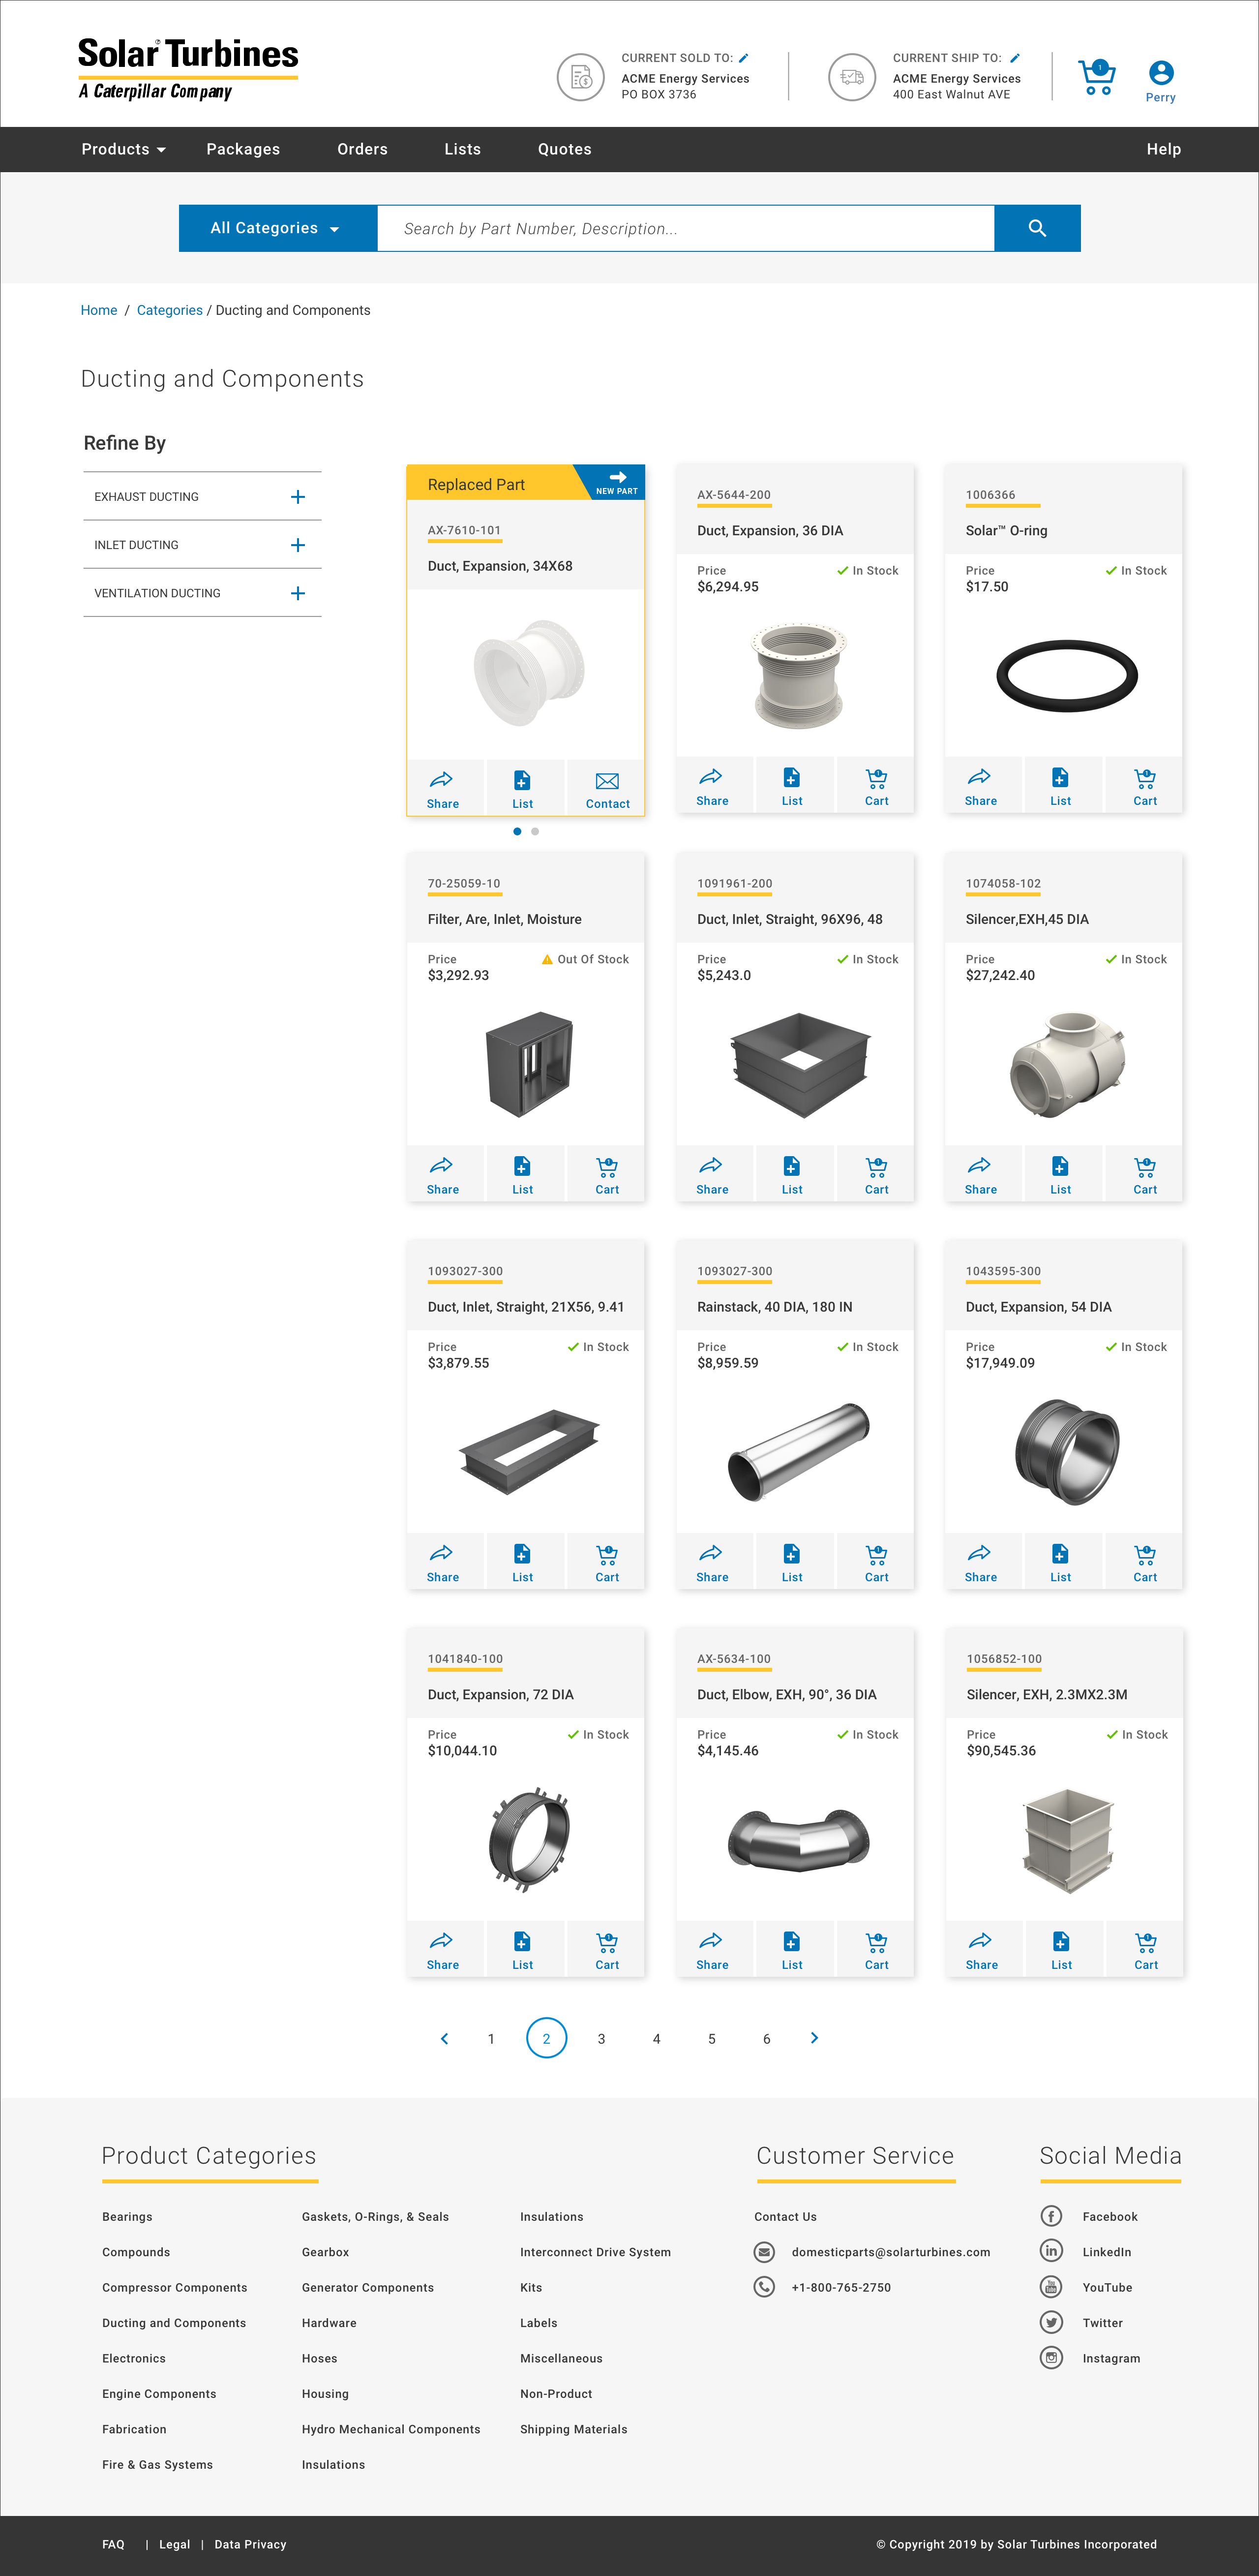Go to pagination page 3
The width and height of the screenshot is (1259, 2576).
(x=601, y=2038)
